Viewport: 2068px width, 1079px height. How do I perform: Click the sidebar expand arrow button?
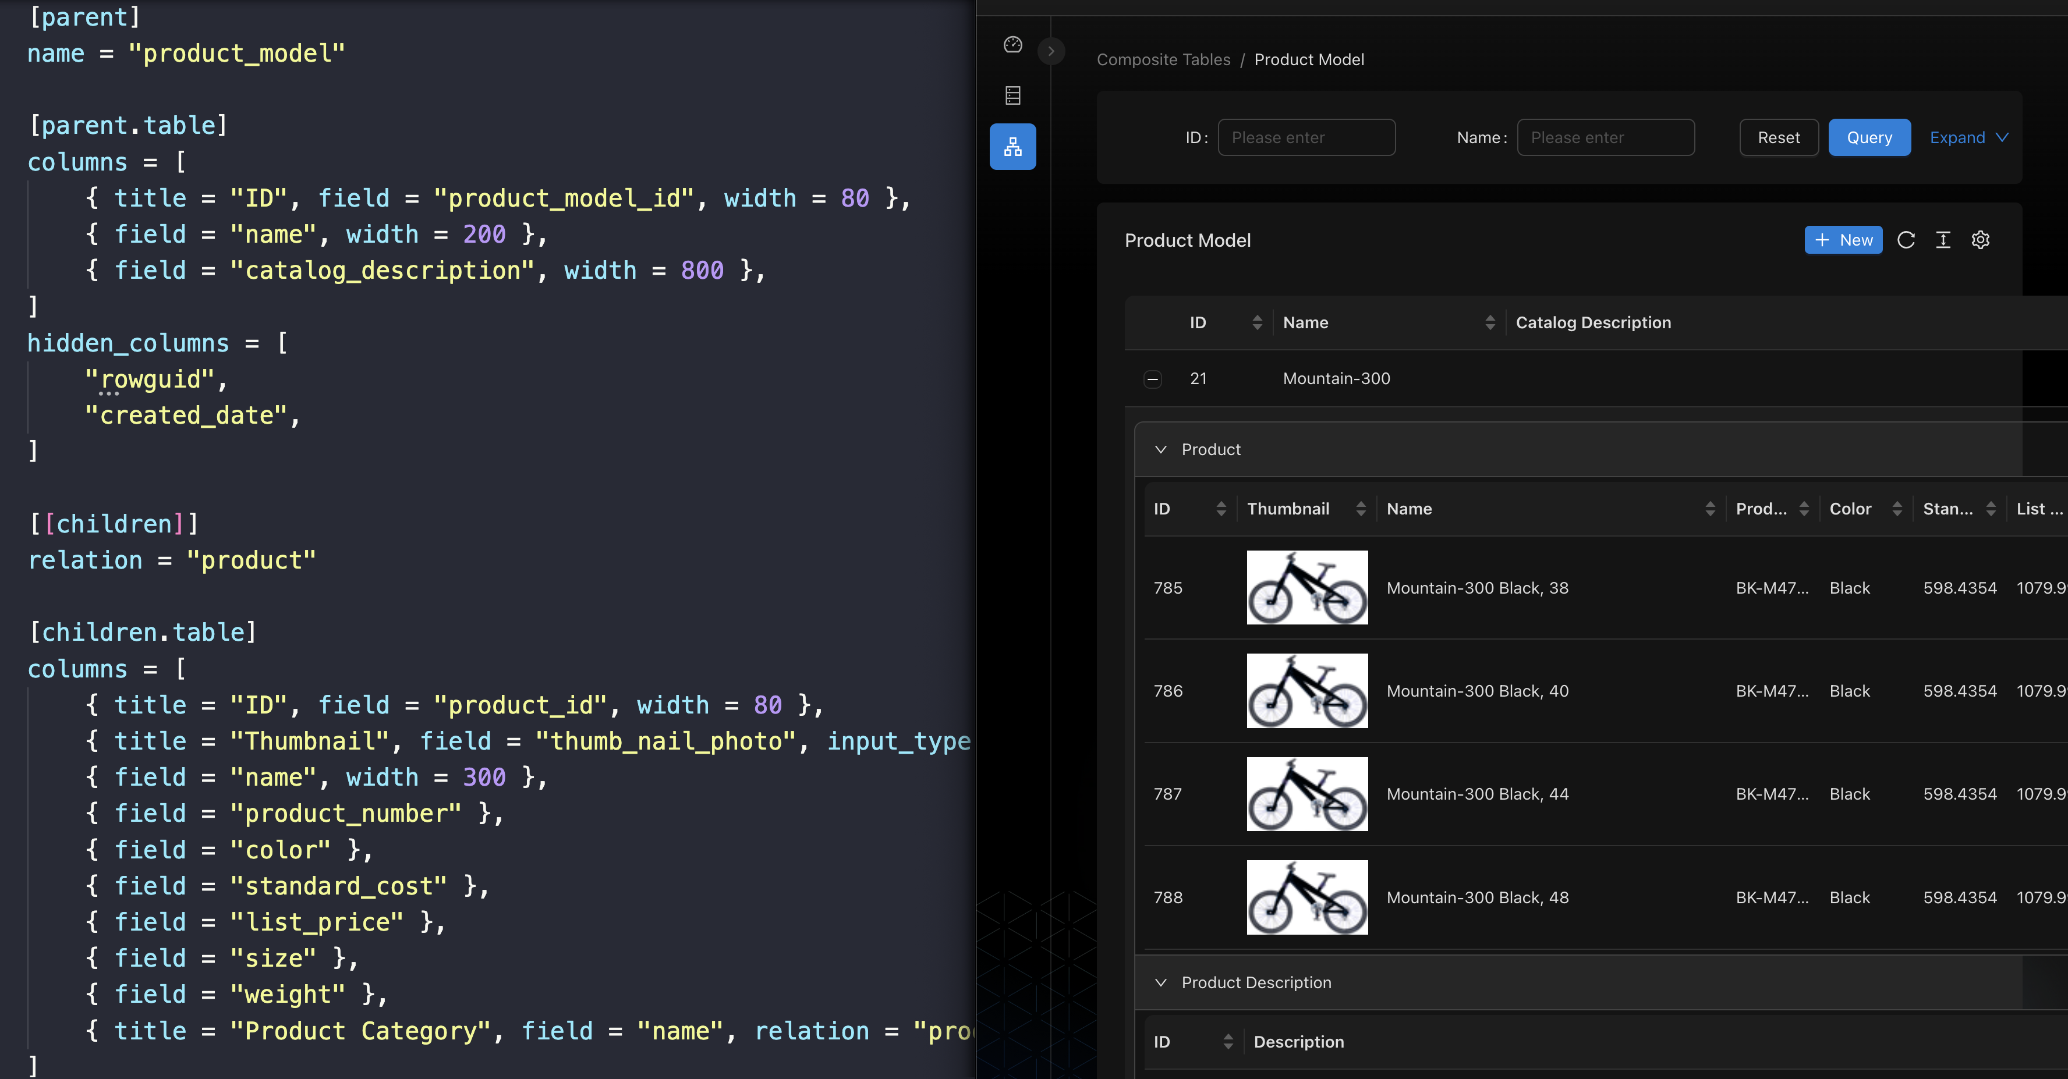point(1051,51)
